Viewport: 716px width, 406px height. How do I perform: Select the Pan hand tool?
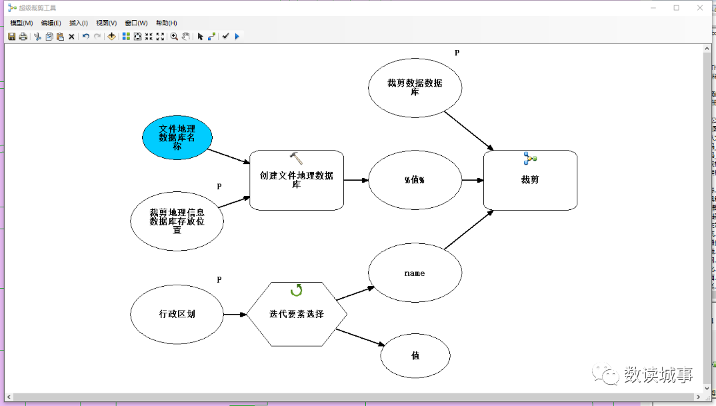[x=186, y=37]
